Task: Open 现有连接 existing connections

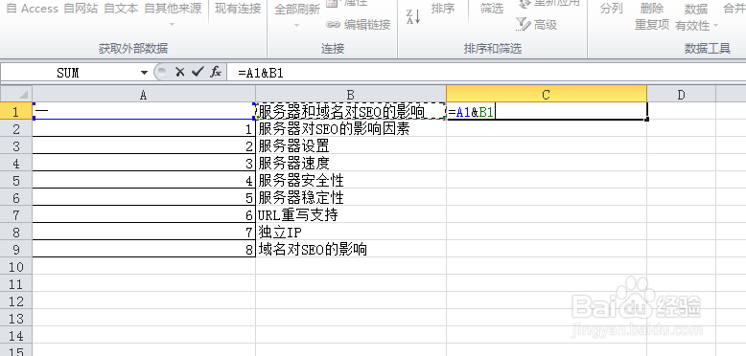Action: click(238, 9)
